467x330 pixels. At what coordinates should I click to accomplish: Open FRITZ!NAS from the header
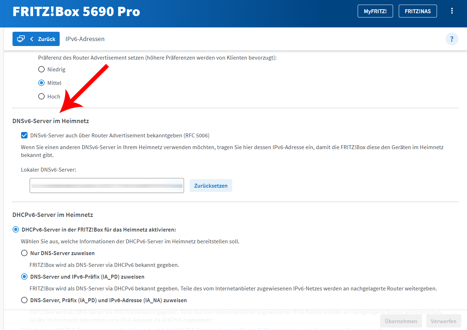[418, 11]
